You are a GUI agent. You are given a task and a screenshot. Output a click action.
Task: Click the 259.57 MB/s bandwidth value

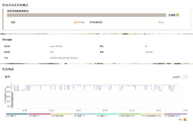click(x=80, y=22)
